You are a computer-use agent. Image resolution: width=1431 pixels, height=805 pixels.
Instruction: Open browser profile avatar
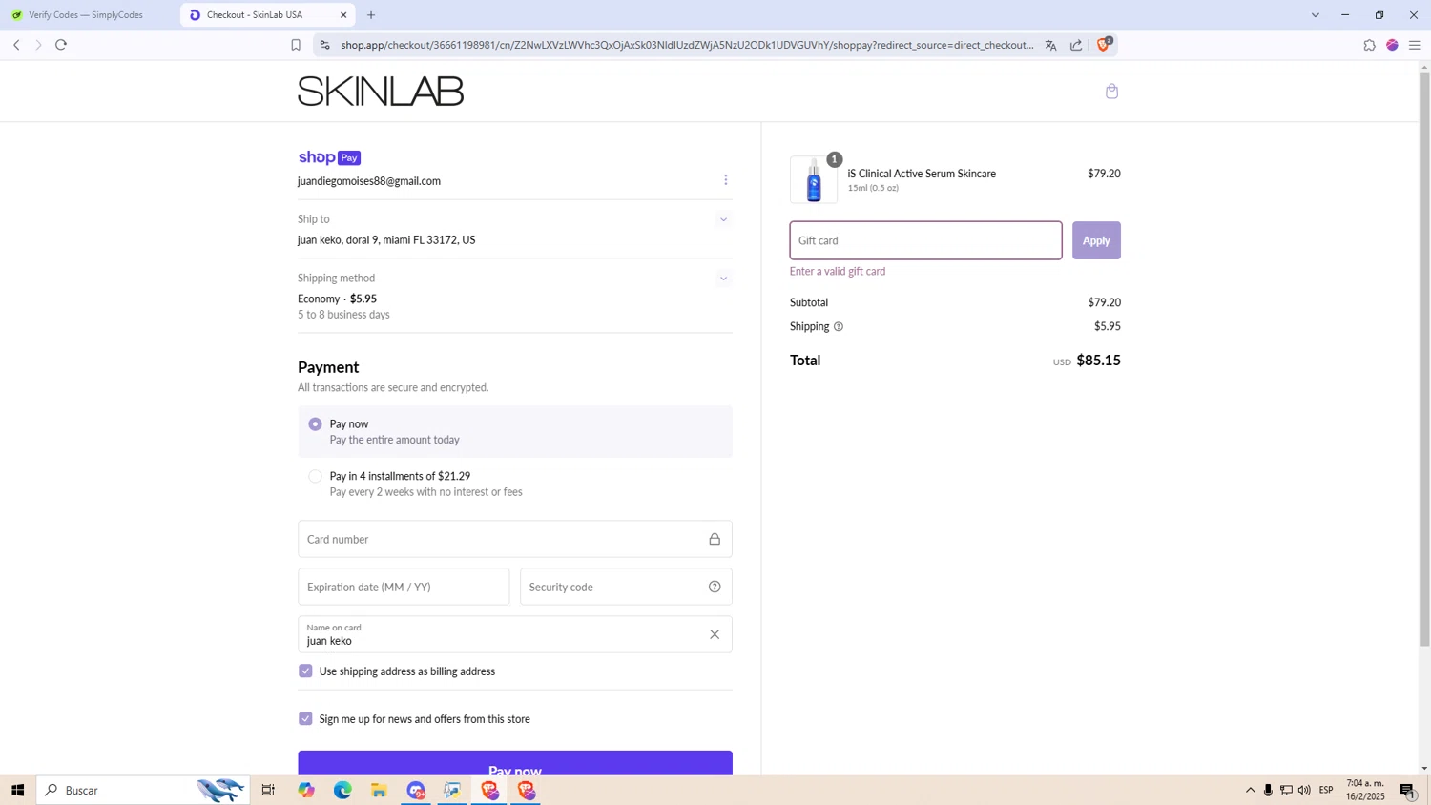click(1392, 45)
